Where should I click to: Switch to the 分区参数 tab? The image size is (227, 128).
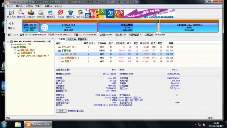pos(61,39)
